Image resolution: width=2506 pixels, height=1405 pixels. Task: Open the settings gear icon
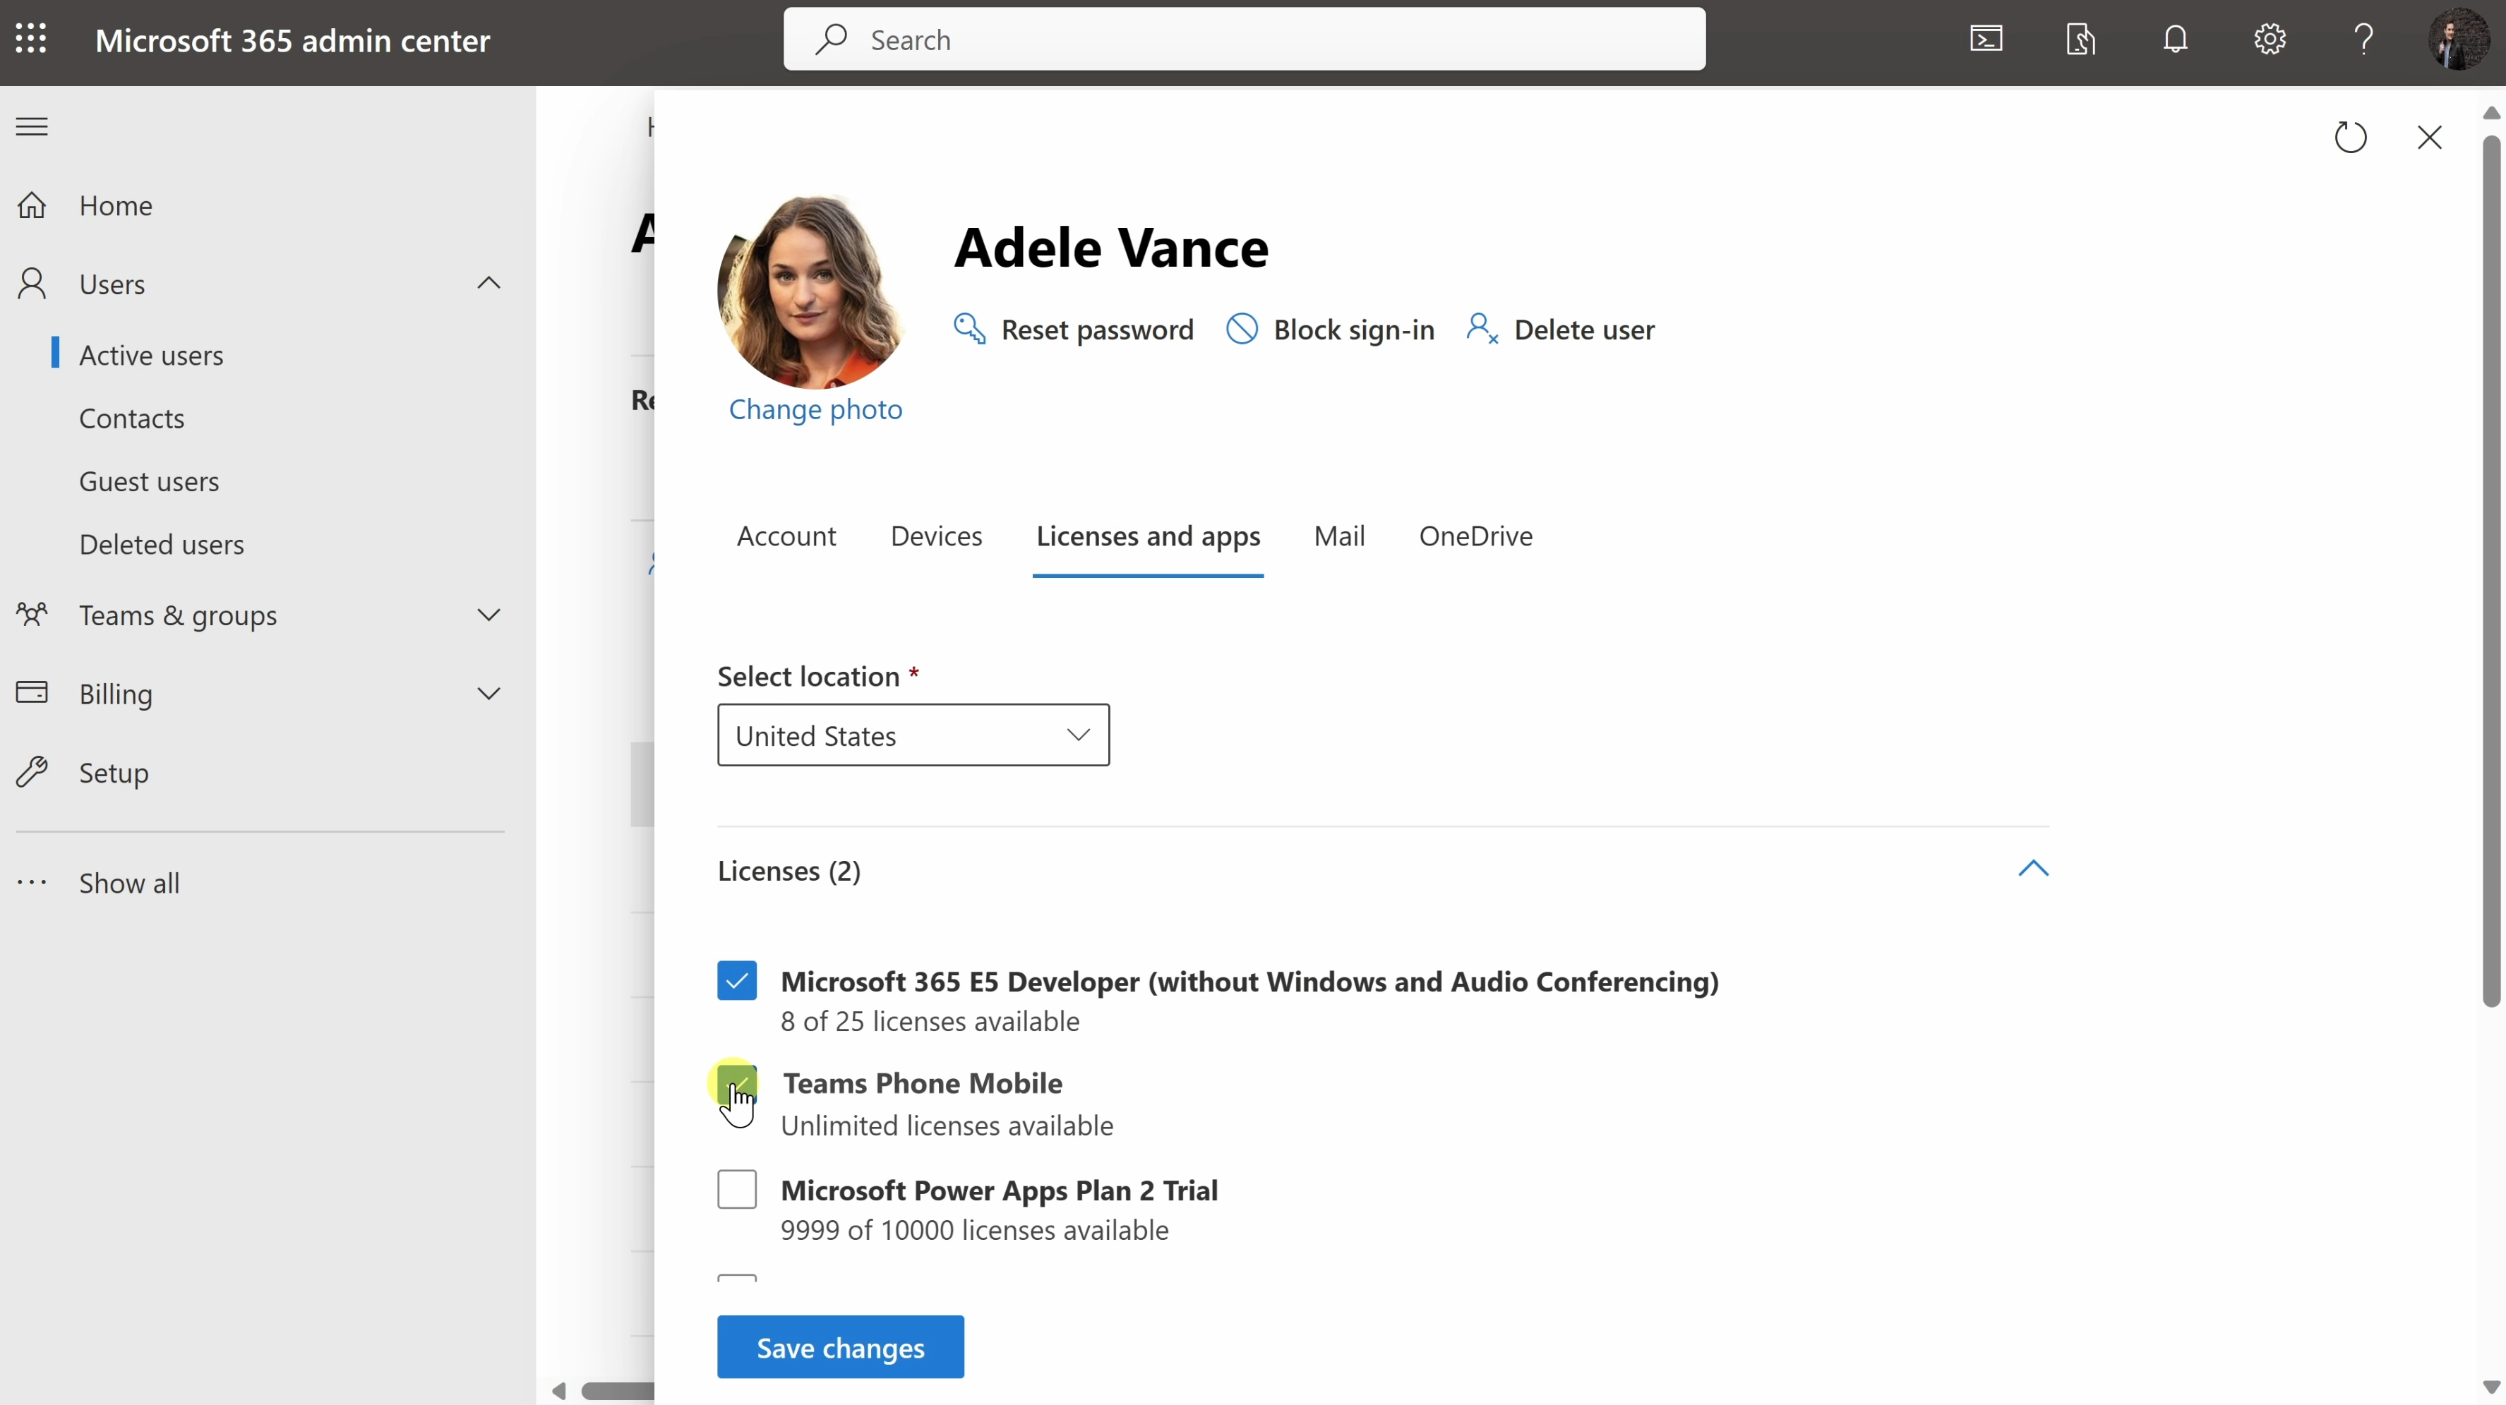(x=2270, y=39)
